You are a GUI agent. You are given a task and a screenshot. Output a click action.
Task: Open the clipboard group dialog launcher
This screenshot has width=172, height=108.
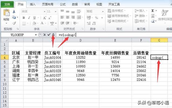17,29
